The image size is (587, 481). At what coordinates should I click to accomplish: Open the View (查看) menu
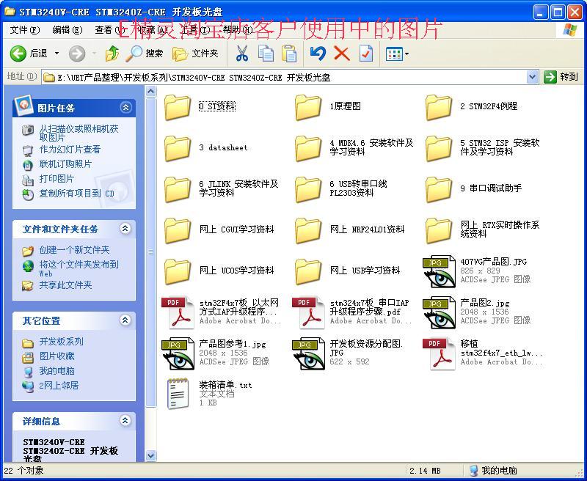coord(109,30)
